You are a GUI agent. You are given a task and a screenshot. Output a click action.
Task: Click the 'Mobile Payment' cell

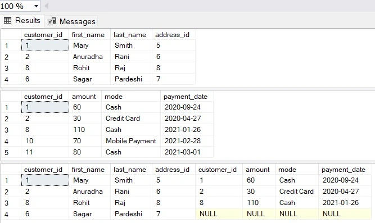coord(131,141)
